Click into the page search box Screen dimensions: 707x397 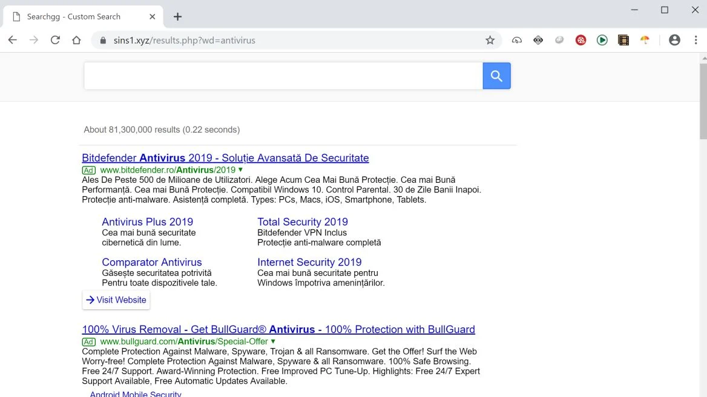tap(283, 76)
